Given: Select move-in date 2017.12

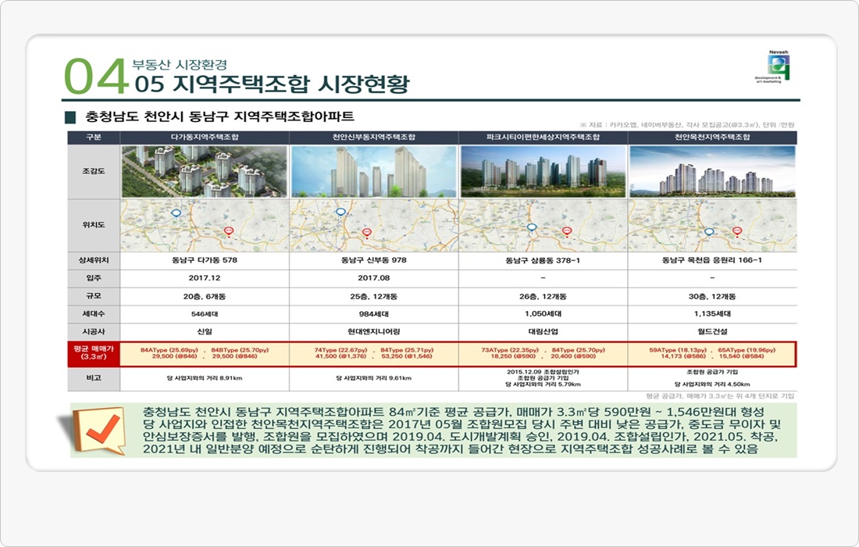Looking at the screenshot, I should click(x=205, y=278).
